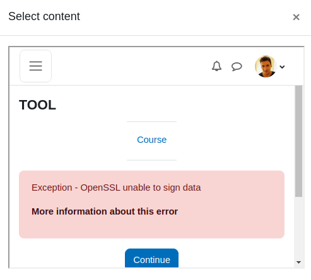The width and height of the screenshot is (311, 280).
Task: Open the notifications bell
Action: [x=216, y=66]
